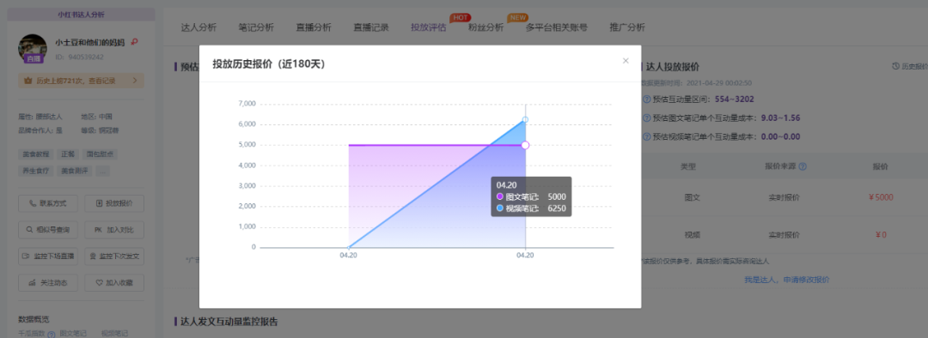Open the 达人分析 tab
This screenshot has width=928, height=338.
(x=198, y=27)
